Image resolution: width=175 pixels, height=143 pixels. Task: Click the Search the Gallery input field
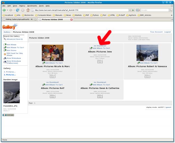coord(15,36)
